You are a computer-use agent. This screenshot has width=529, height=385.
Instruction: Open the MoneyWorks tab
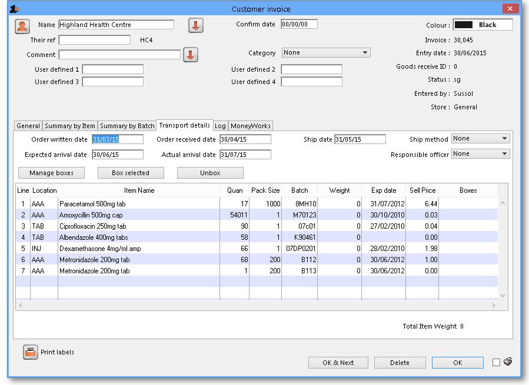pyautogui.click(x=251, y=126)
